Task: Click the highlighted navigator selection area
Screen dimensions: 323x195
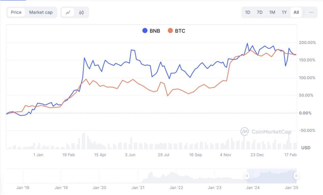Action: pyautogui.click(x=271, y=176)
